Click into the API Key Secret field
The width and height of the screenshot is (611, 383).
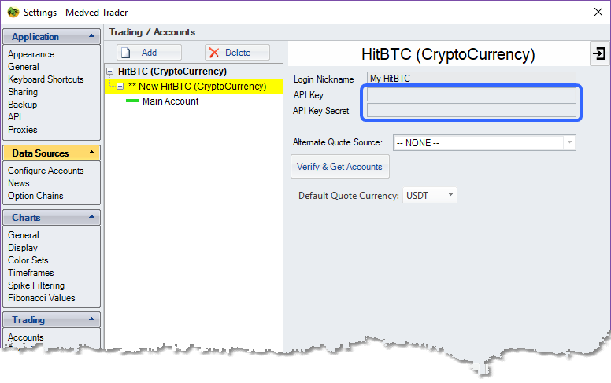tap(471, 110)
